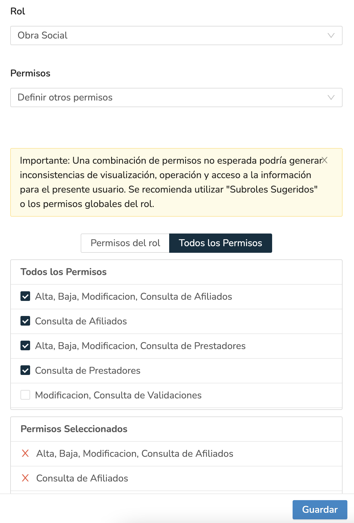Uncheck 'Alta, Baja, Modificacion, Consulta de Prestadores' checkbox
The height and width of the screenshot is (523, 354).
tap(25, 346)
